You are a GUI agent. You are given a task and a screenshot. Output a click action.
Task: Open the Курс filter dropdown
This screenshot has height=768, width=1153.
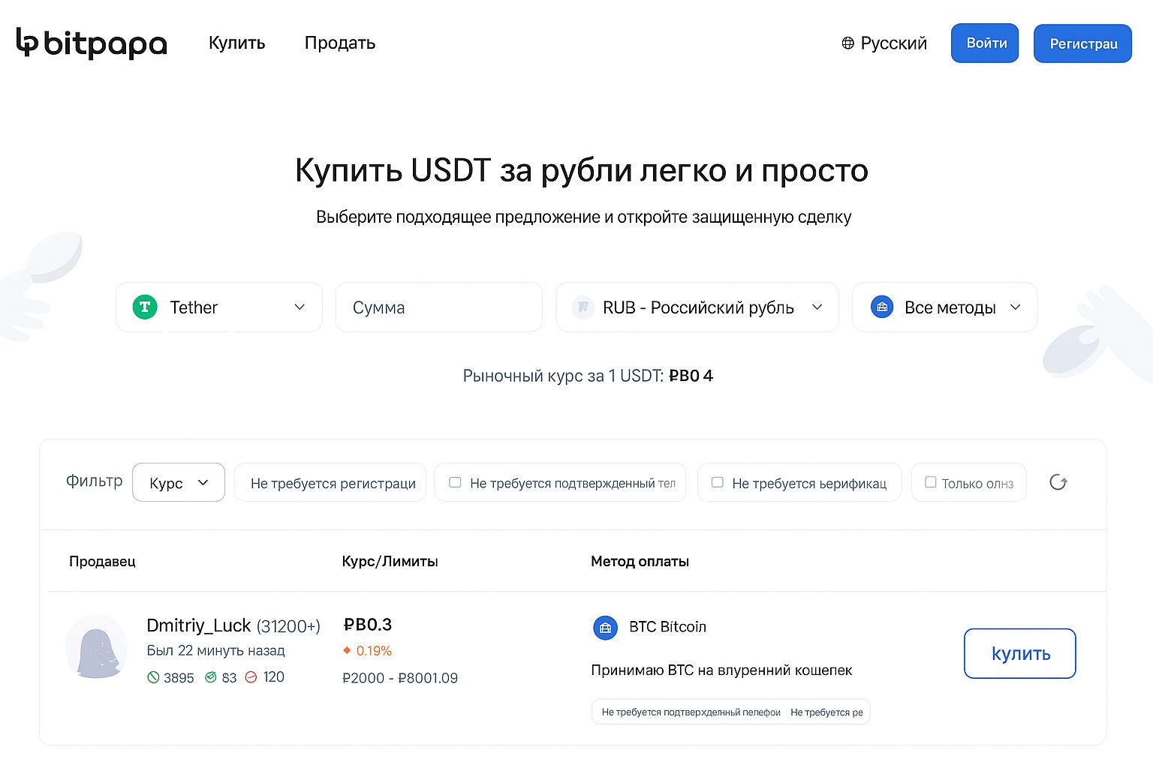click(x=179, y=482)
